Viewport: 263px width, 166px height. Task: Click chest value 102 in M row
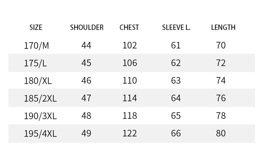click(130, 45)
